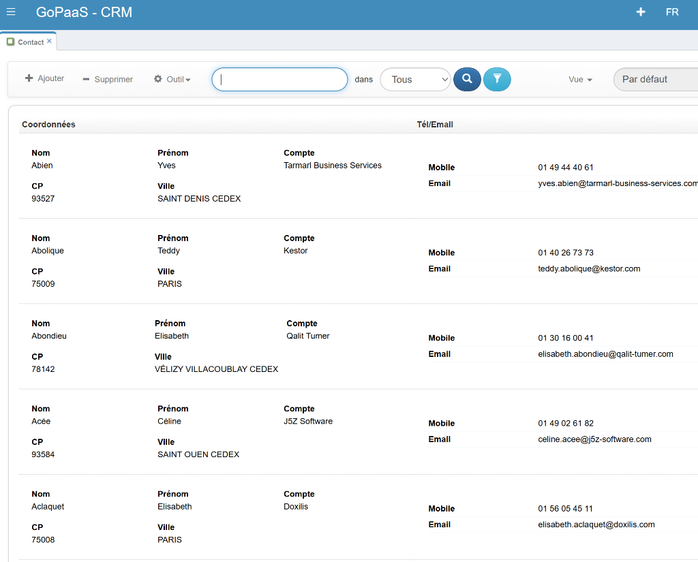Open the Tous search scope dropdown
This screenshot has width=698, height=562.
415,80
